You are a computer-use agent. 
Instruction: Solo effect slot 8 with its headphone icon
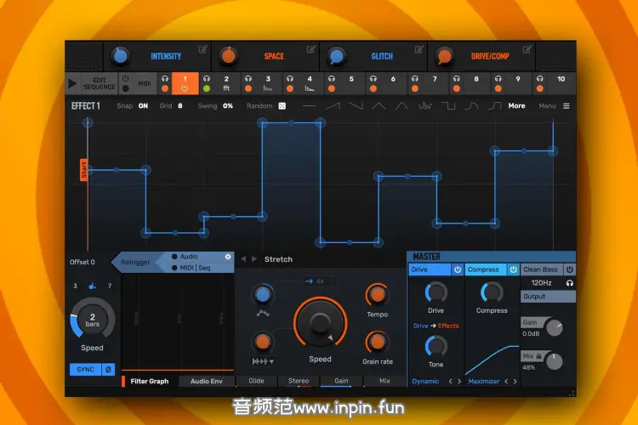pos(457,78)
